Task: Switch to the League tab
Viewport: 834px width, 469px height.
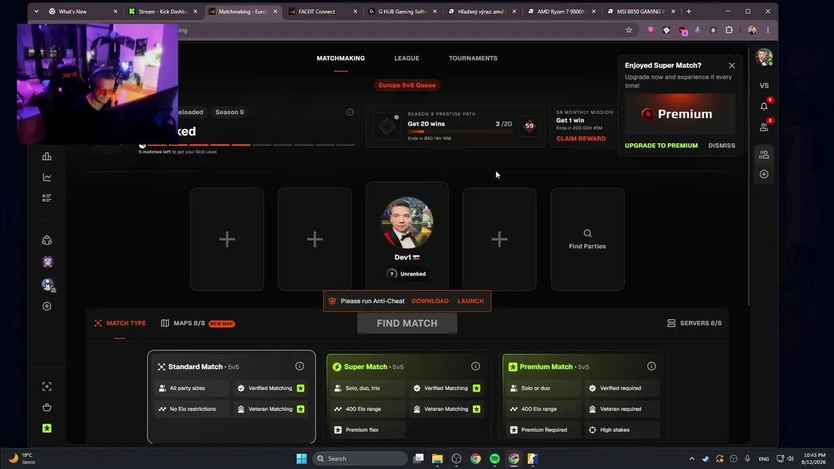Action: 407,58
